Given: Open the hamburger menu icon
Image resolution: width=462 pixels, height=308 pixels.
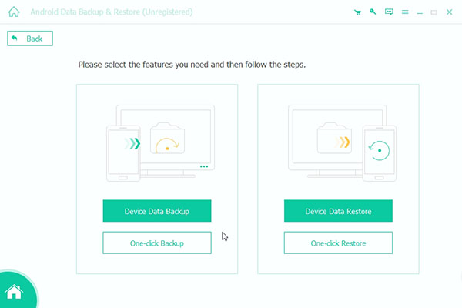Looking at the screenshot, I should (405, 12).
